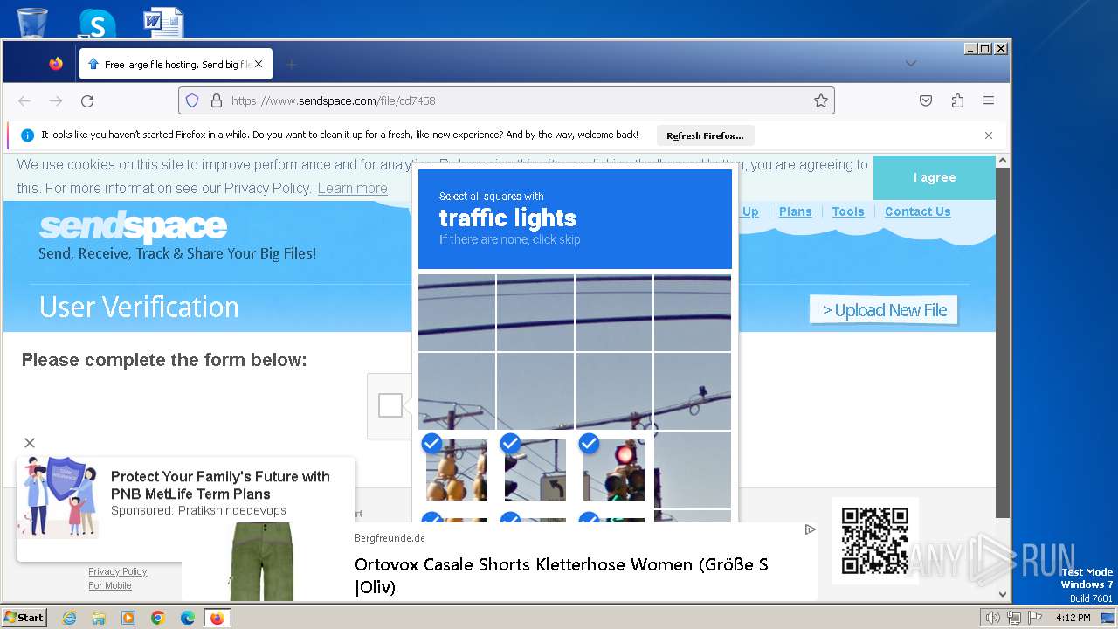
Task: Launch Microsoft Edge from taskbar
Action: coord(188,618)
